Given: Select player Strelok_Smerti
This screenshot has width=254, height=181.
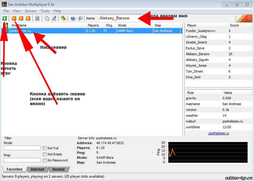Looking at the screenshot, I should click(x=219, y=42).
